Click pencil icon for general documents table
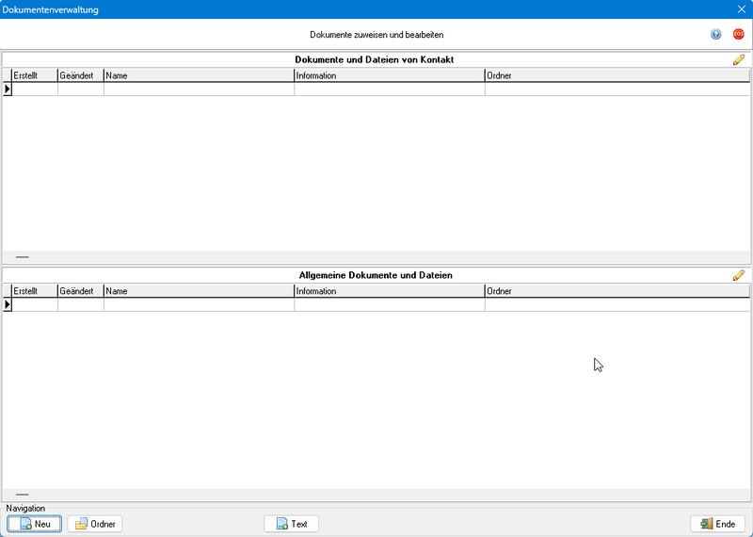Screen dimensions: 753x537 pos(739,276)
